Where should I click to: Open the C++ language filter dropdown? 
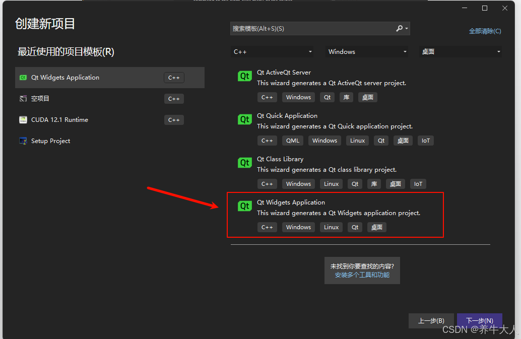(272, 52)
